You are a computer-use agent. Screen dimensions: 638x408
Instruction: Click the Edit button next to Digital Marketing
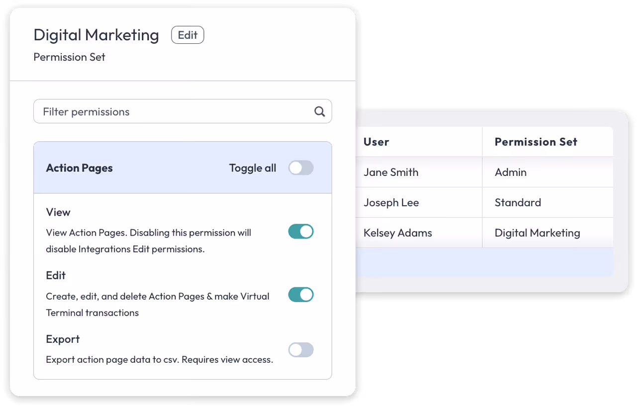(x=187, y=35)
